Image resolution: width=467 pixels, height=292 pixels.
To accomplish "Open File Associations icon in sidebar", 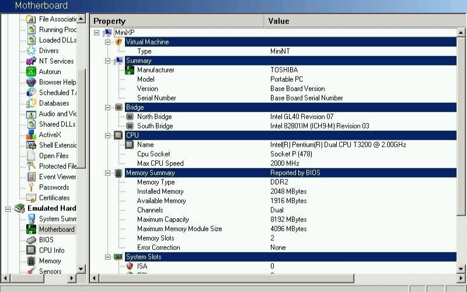I will 31,19.
